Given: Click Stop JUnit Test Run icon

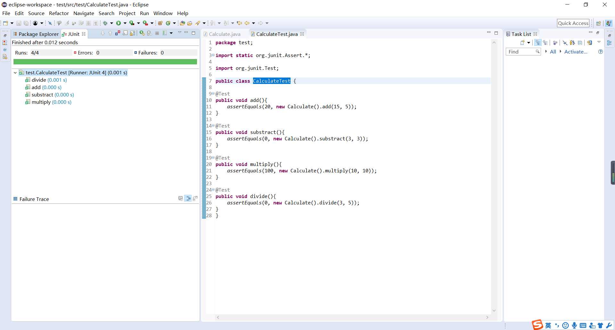Looking at the screenshot, I should pyautogui.click(x=157, y=33).
